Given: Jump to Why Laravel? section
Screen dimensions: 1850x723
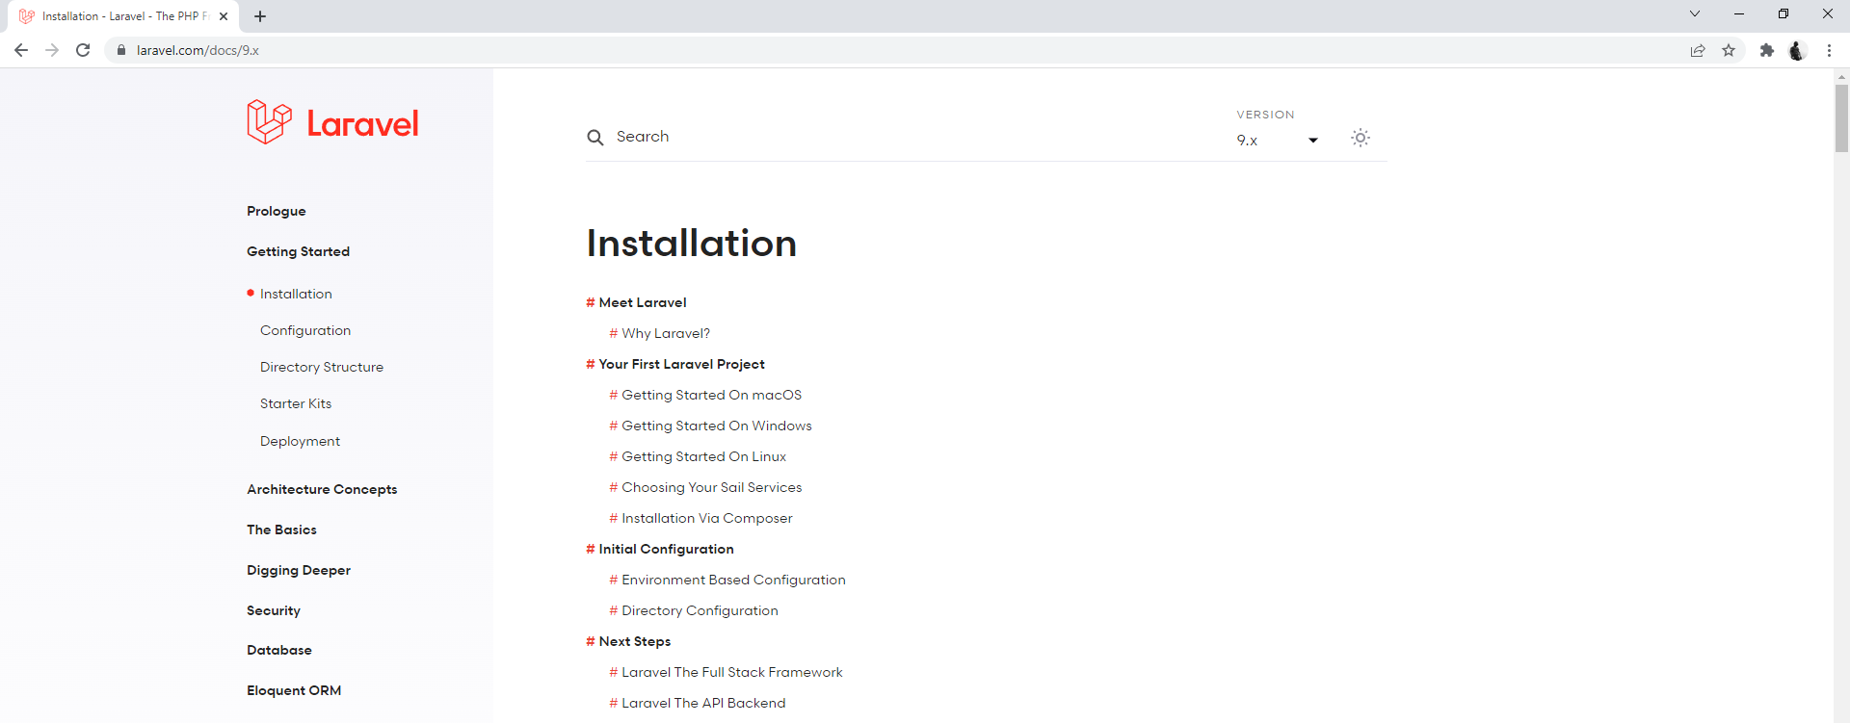Looking at the screenshot, I should coord(666,333).
